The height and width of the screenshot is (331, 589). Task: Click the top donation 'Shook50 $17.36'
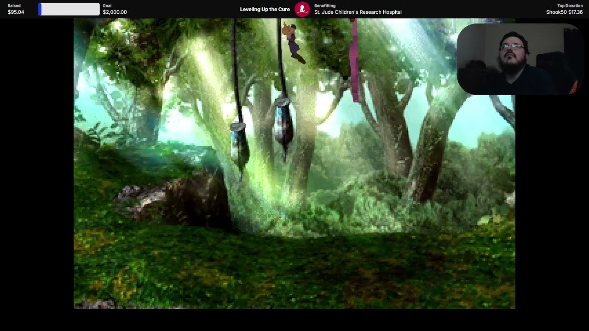[x=564, y=12]
